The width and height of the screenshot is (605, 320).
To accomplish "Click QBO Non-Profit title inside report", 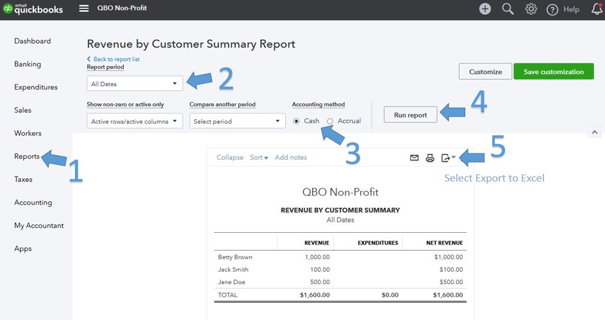I will [340, 192].
